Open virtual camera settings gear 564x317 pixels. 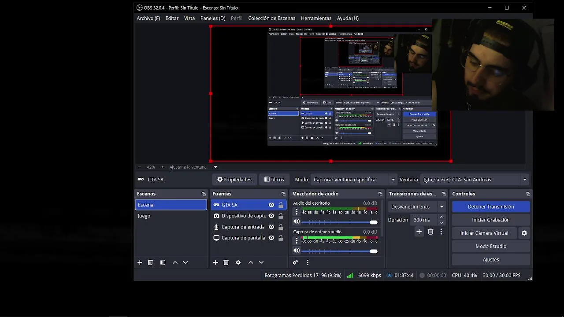tap(524, 233)
